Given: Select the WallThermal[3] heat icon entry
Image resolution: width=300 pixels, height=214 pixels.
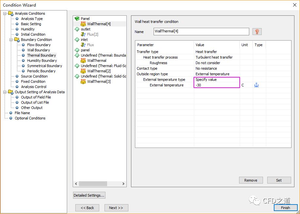Looking at the screenshot, I should pos(83,81).
